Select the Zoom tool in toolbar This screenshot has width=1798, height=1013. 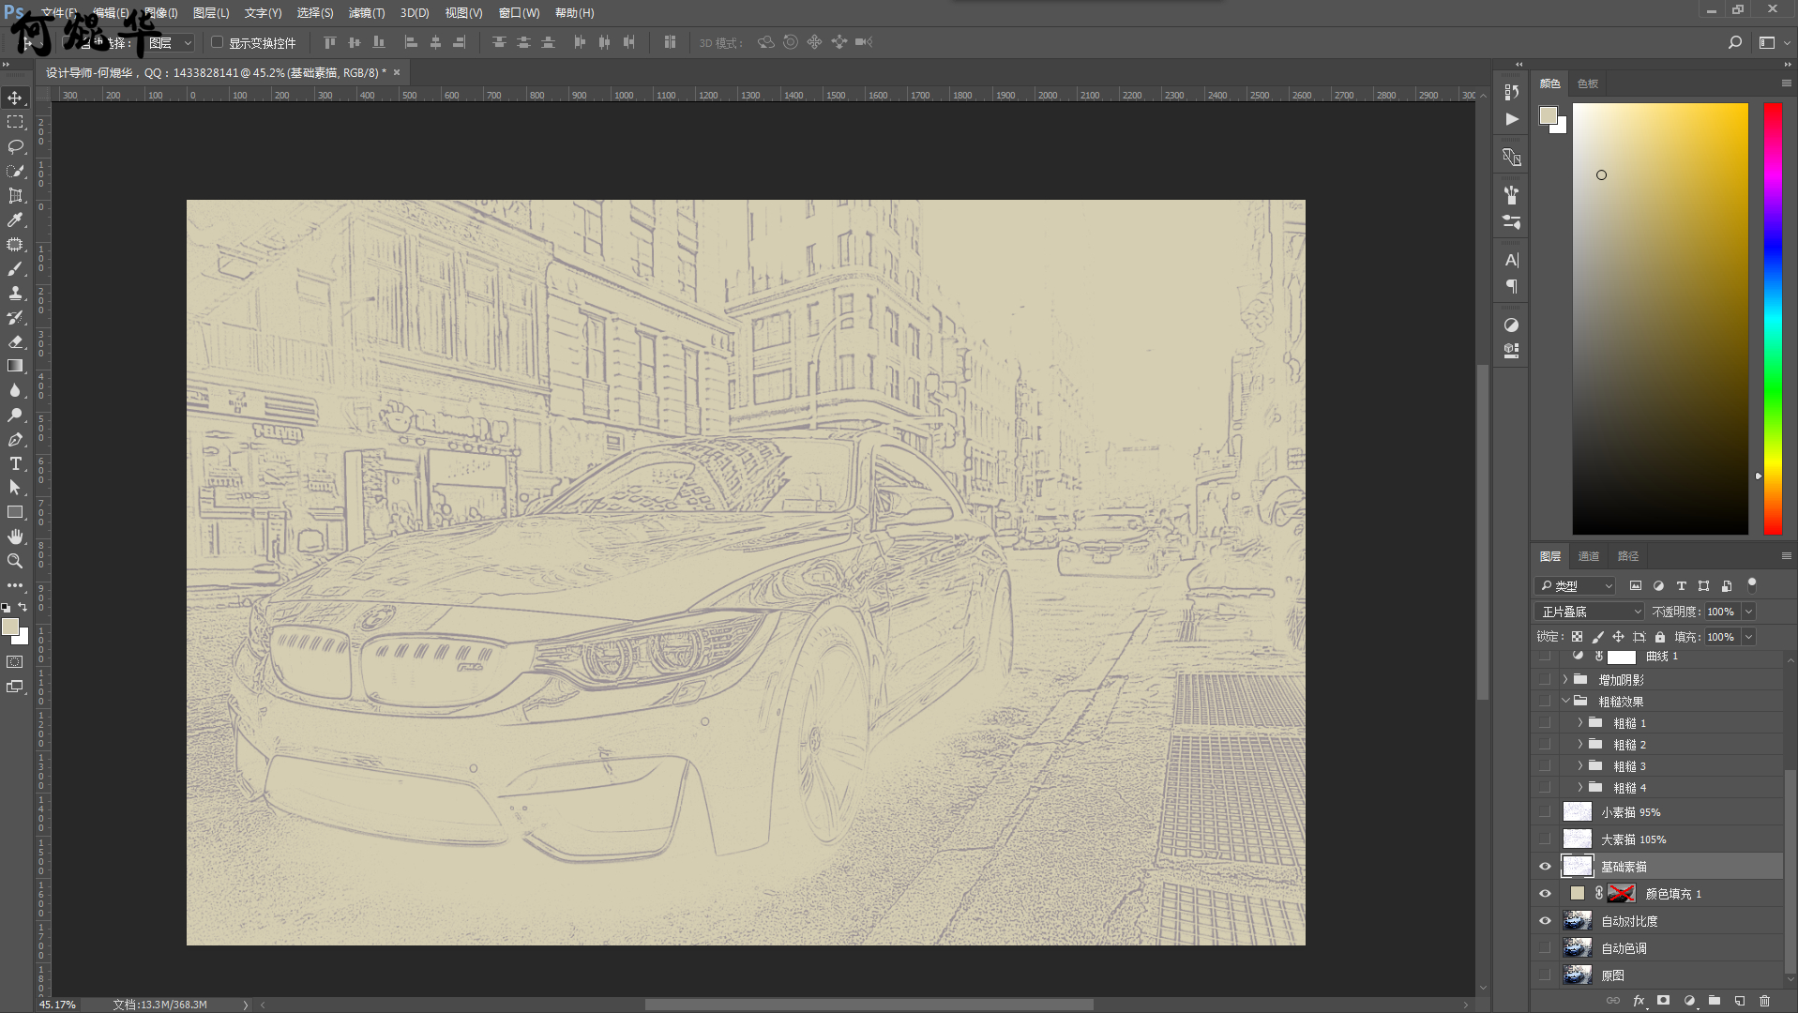pyautogui.click(x=15, y=561)
